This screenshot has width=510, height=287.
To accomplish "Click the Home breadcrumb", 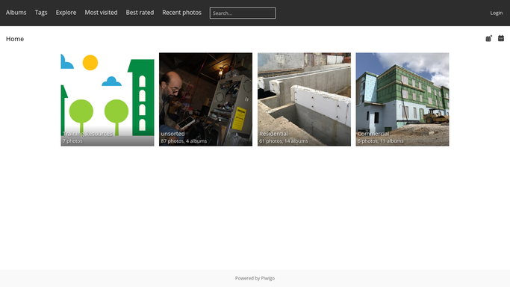I will coord(15,39).
